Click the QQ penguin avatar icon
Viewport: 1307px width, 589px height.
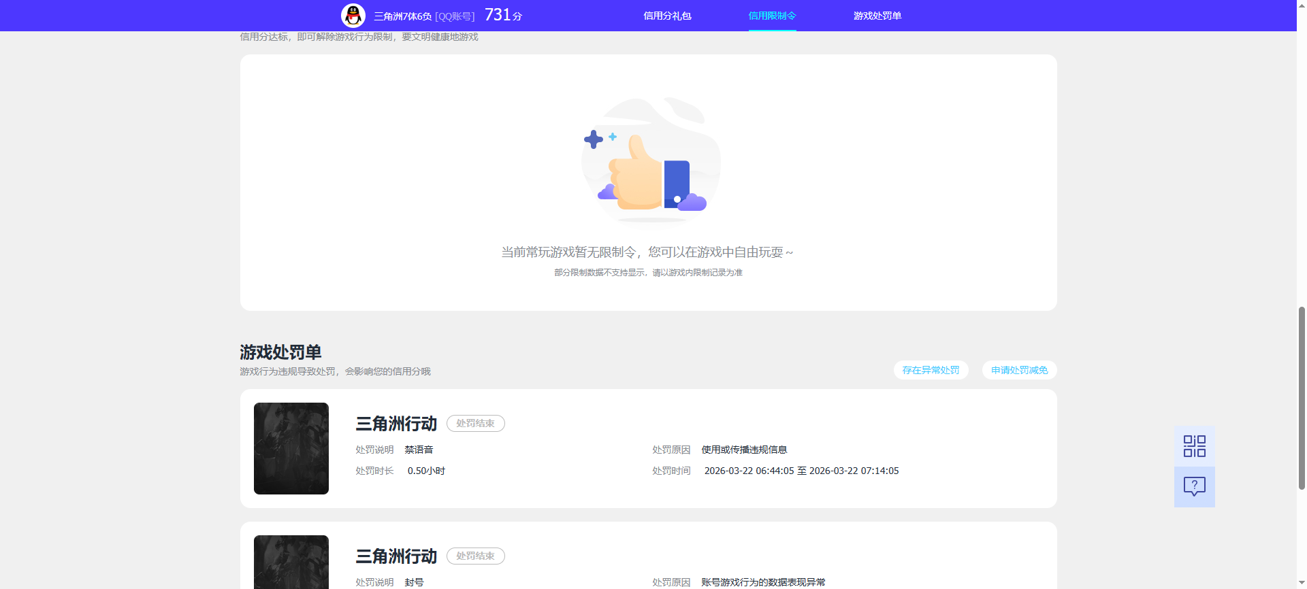tap(353, 16)
